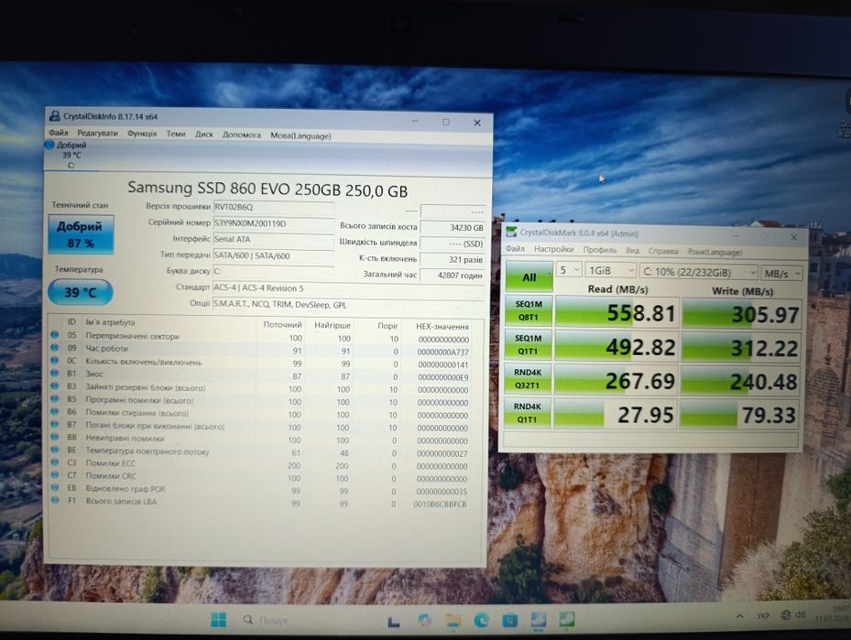Select status icon for attribute 0C row
This screenshot has width=851, height=640.
click(55, 360)
